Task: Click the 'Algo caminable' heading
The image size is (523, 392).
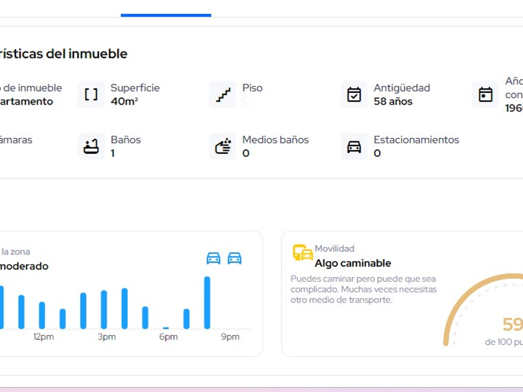Action: click(353, 263)
